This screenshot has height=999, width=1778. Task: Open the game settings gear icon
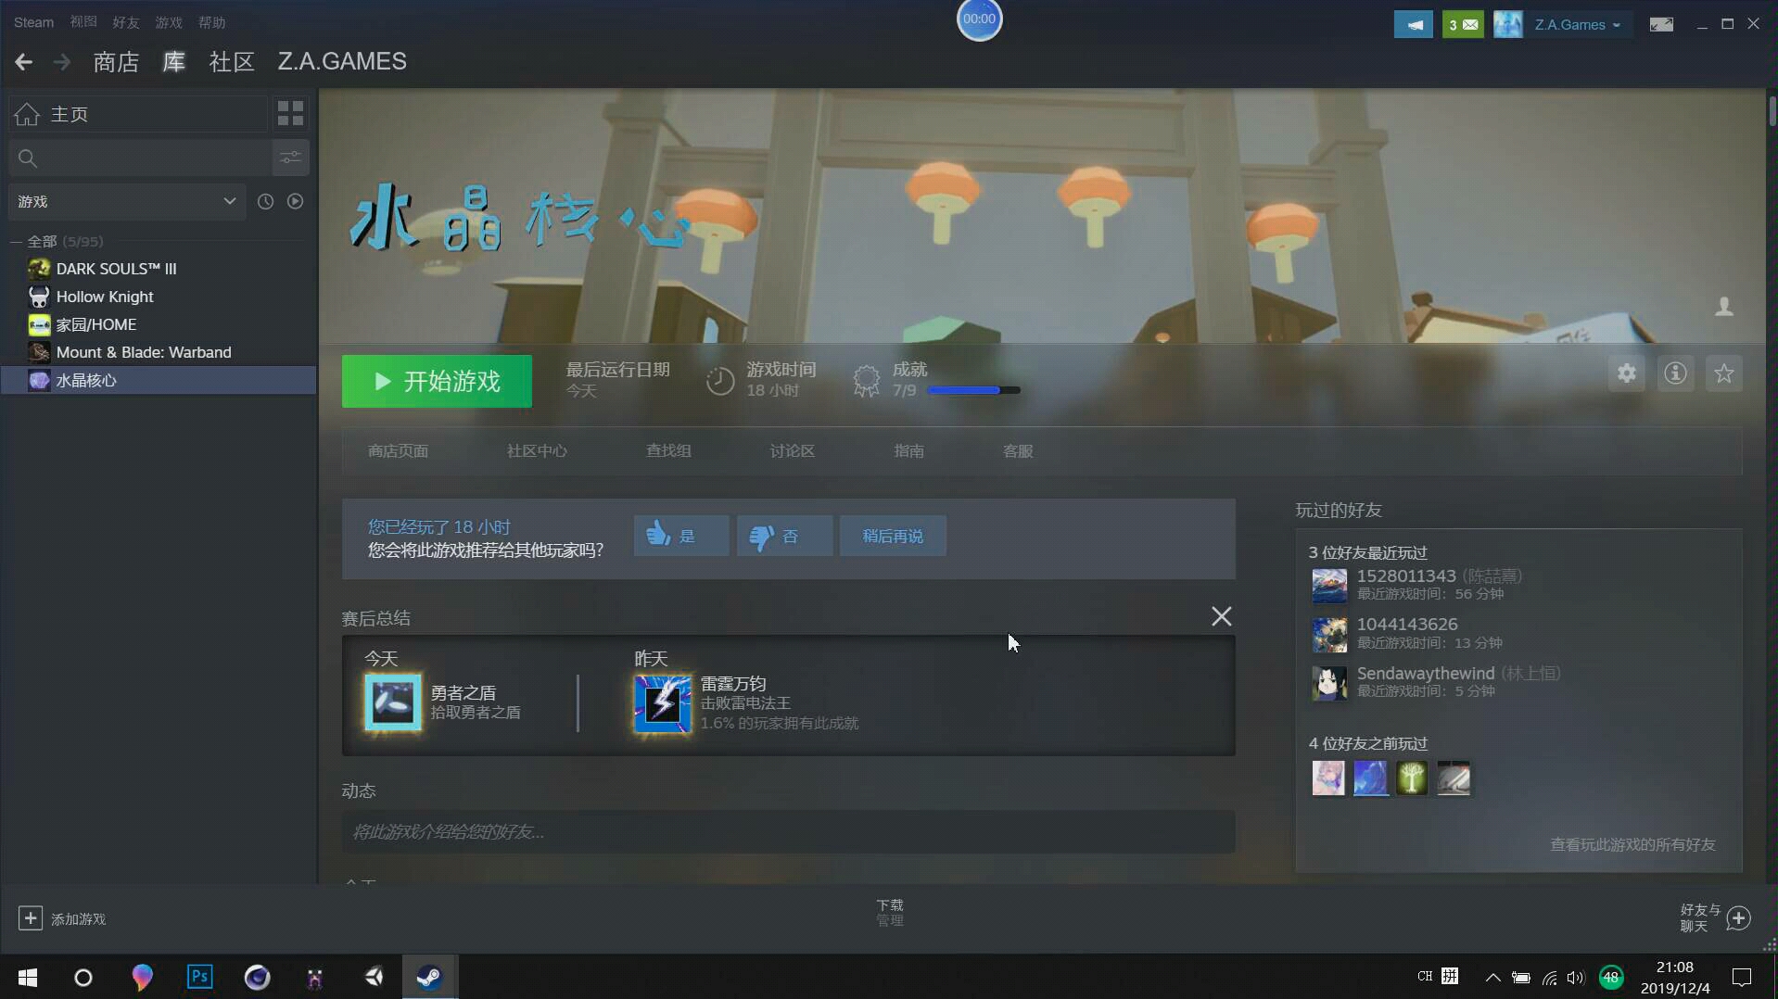click(1627, 373)
